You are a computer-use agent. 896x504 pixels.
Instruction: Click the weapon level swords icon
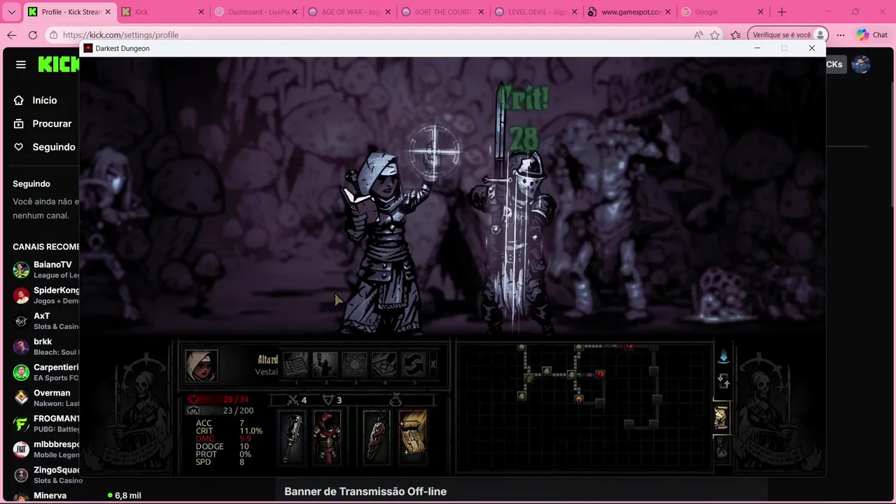294,400
